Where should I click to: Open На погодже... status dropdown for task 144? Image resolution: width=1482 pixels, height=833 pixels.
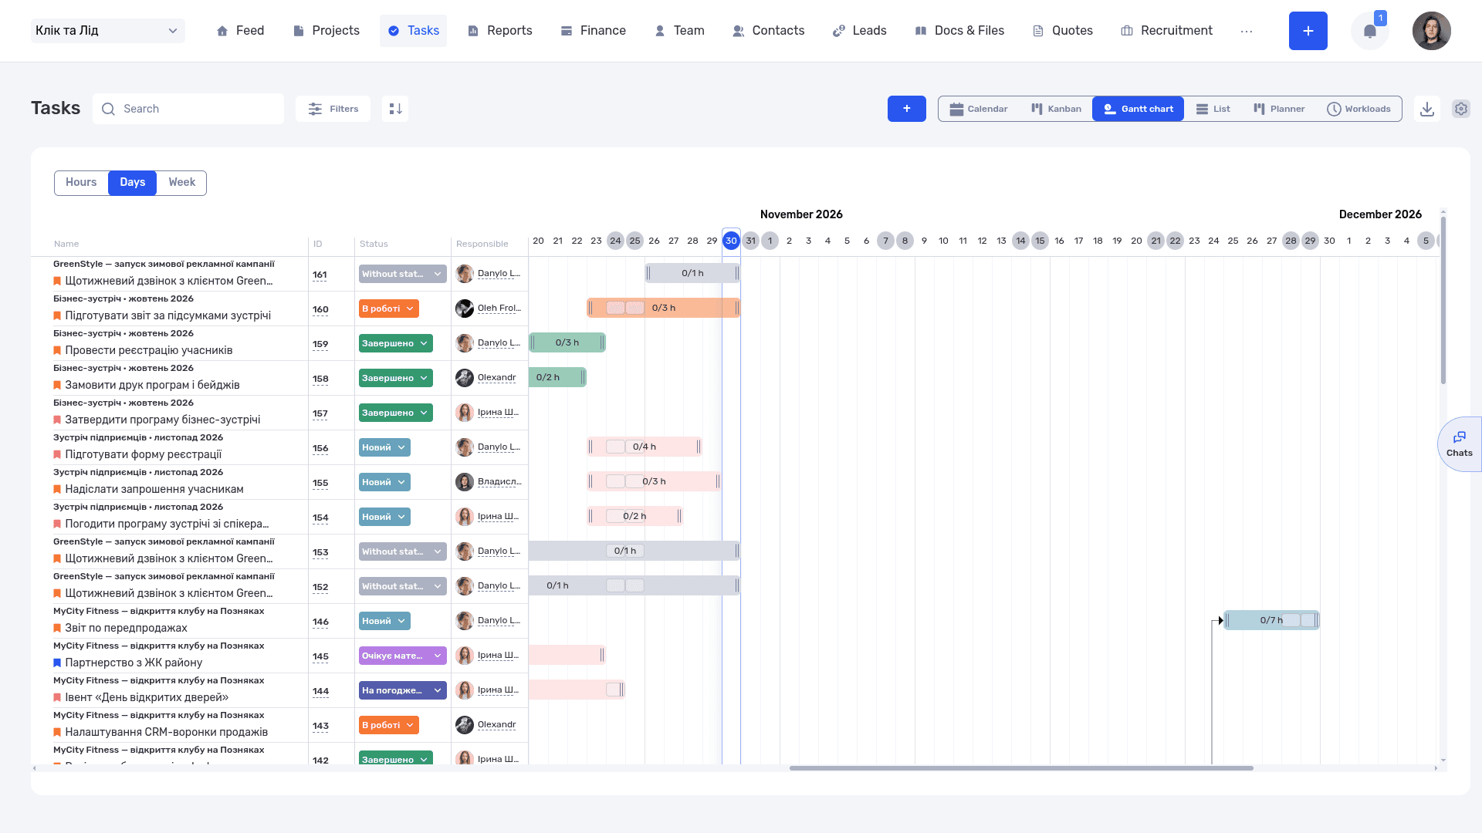click(x=402, y=690)
